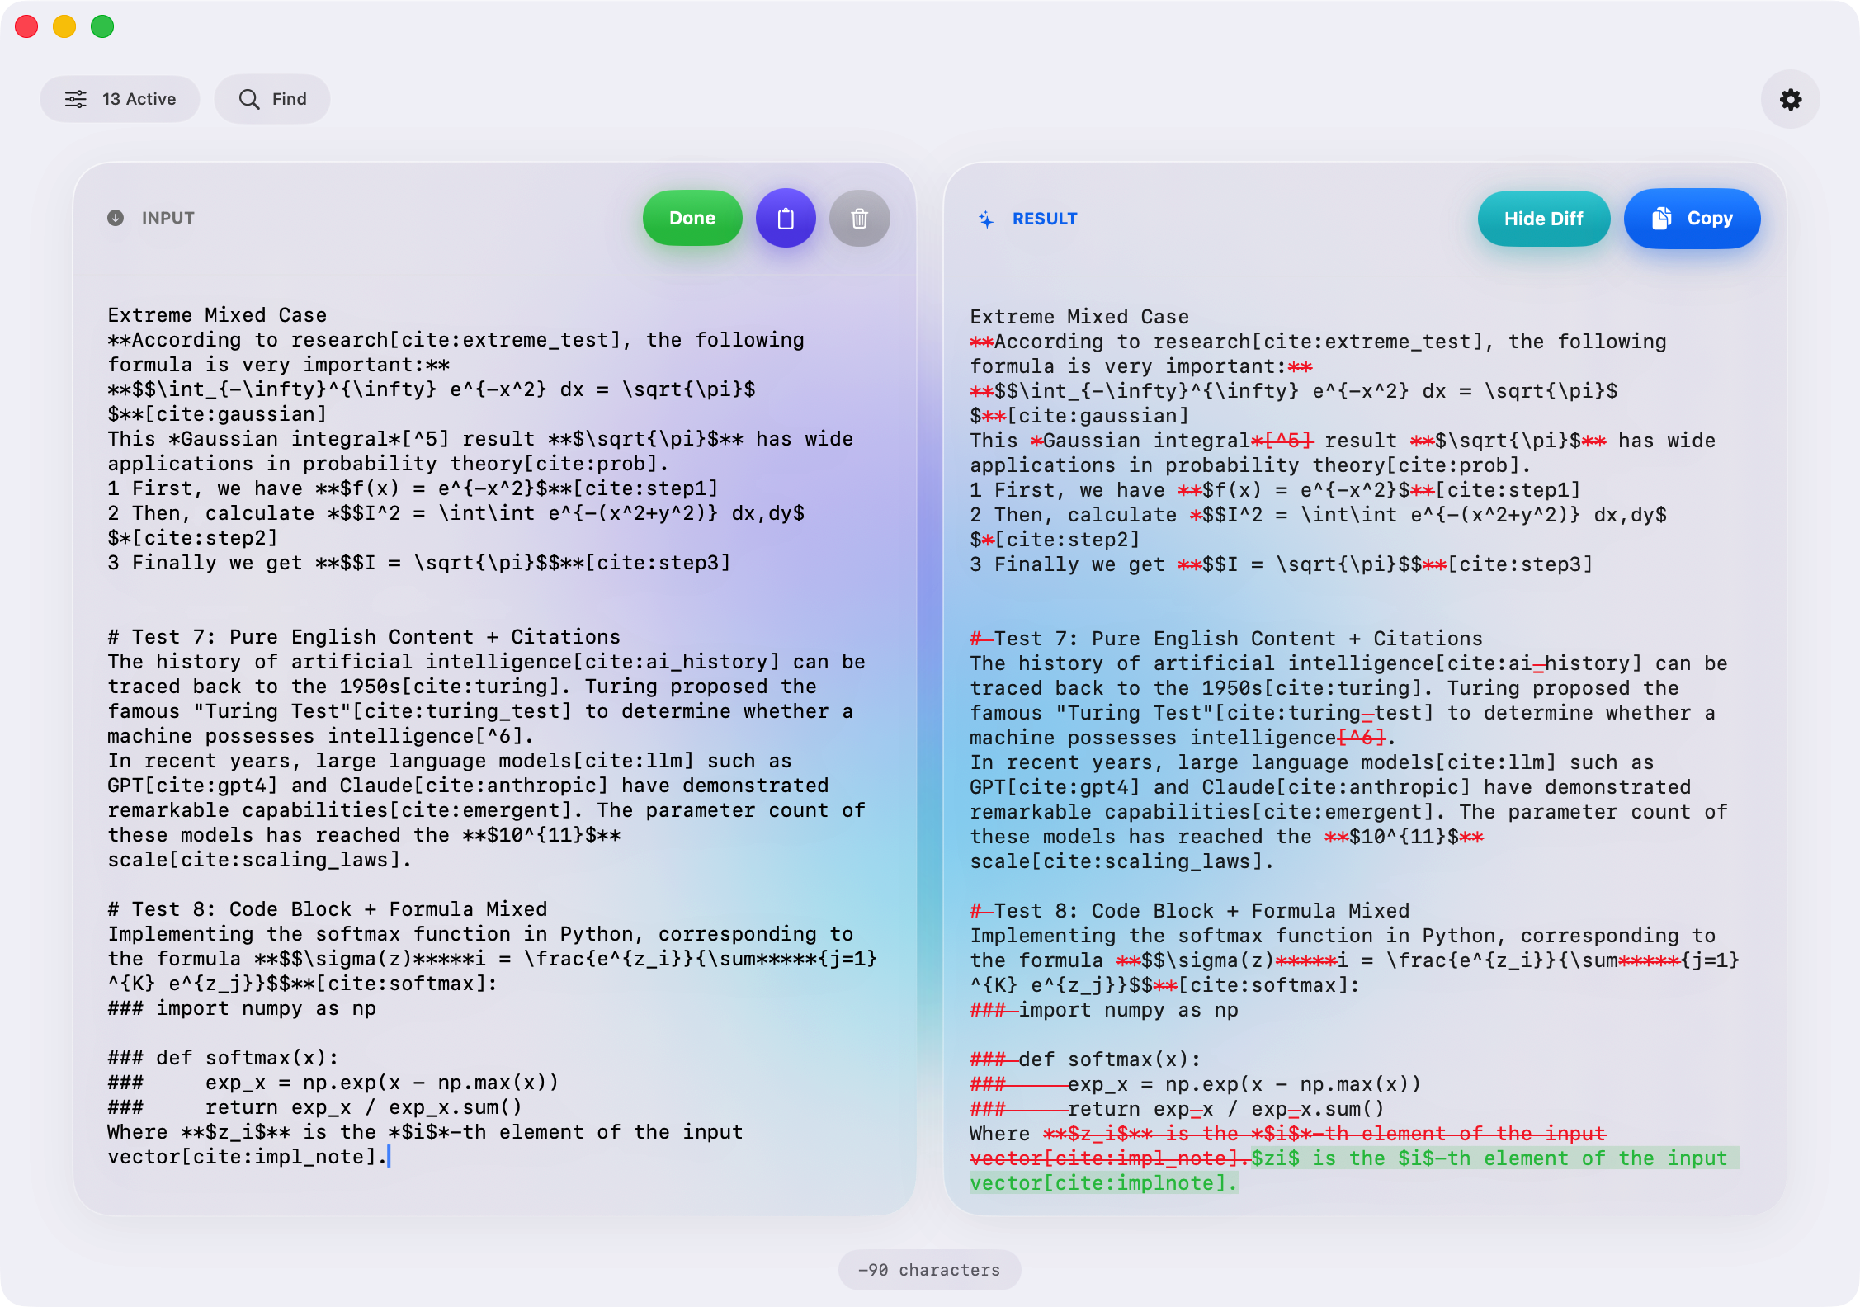Hide the diff highlighting in the result
The image size is (1860, 1307).
[1543, 219]
